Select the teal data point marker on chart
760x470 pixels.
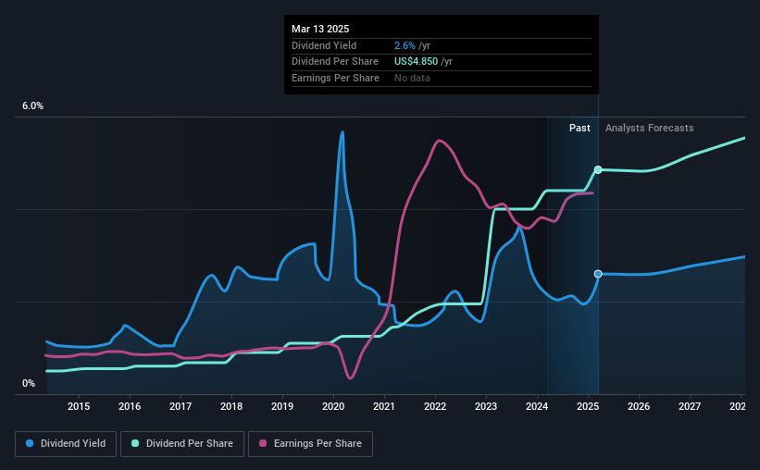point(598,169)
